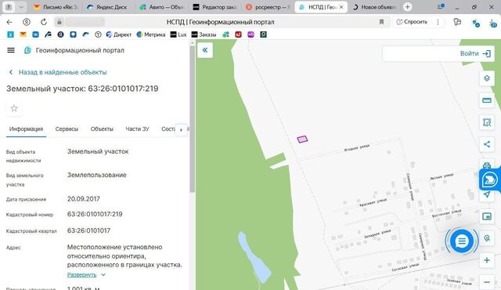Open the tab groups counter button
Image resolution: width=501 pixels, height=290 pixels.
[9, 7]
